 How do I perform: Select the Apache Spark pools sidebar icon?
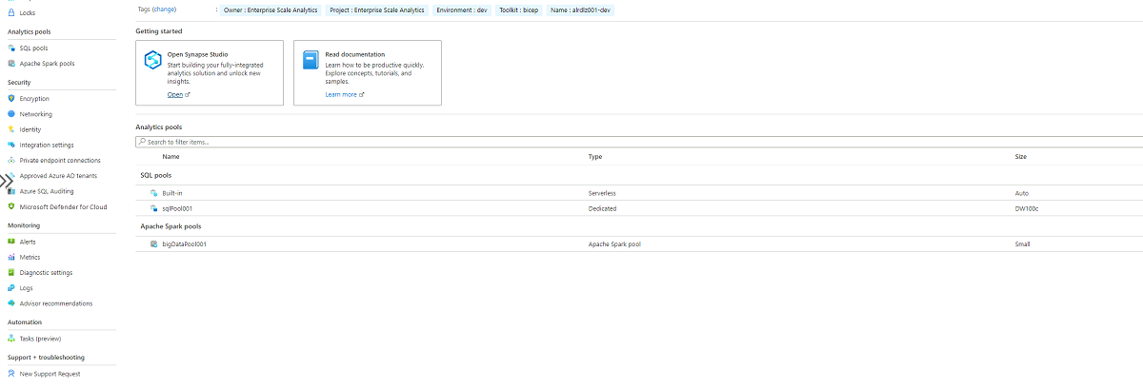click(11, 64)
